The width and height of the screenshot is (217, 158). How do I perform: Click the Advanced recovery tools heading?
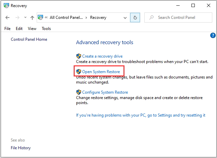[x=105, y=42]
